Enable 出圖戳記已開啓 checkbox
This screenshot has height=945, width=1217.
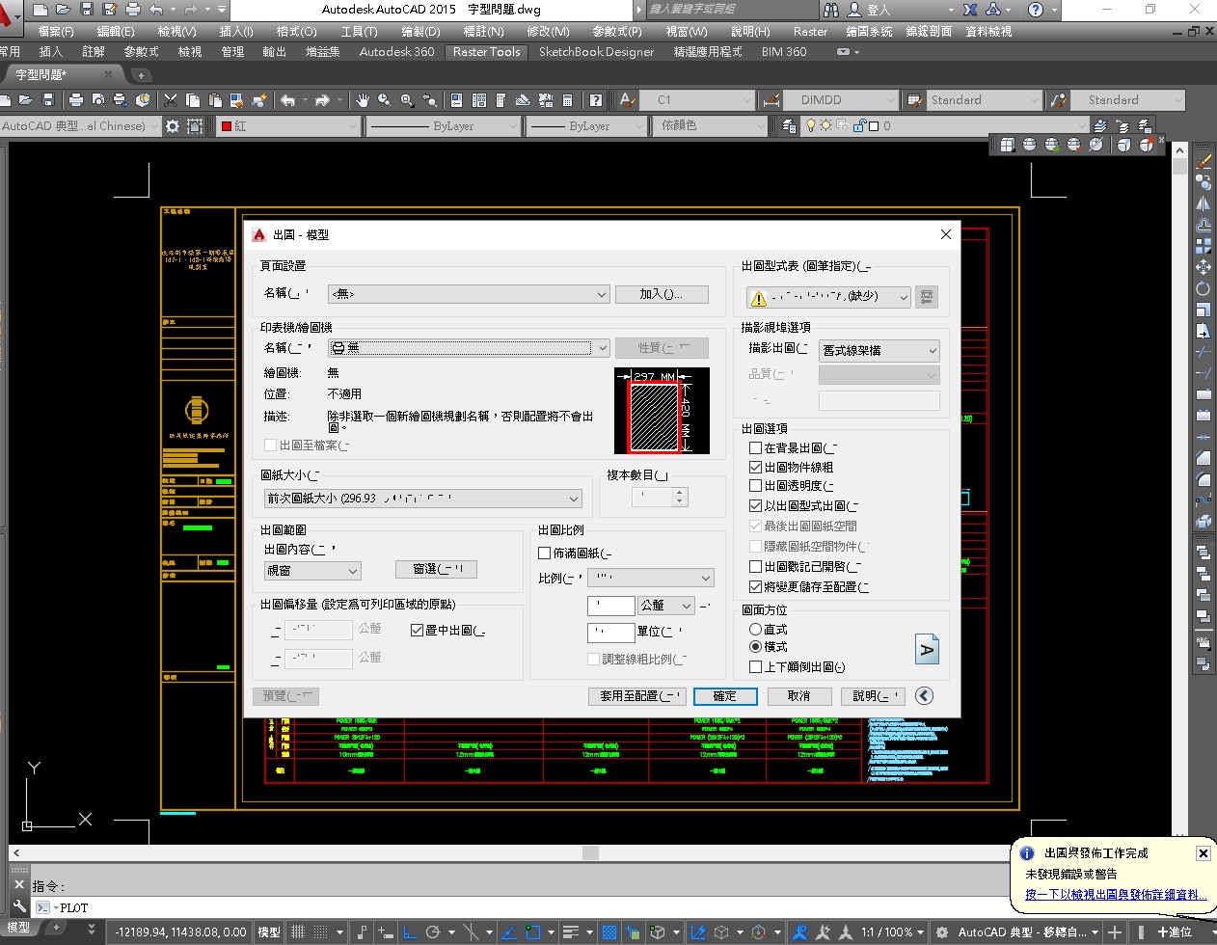coord(756,567)
